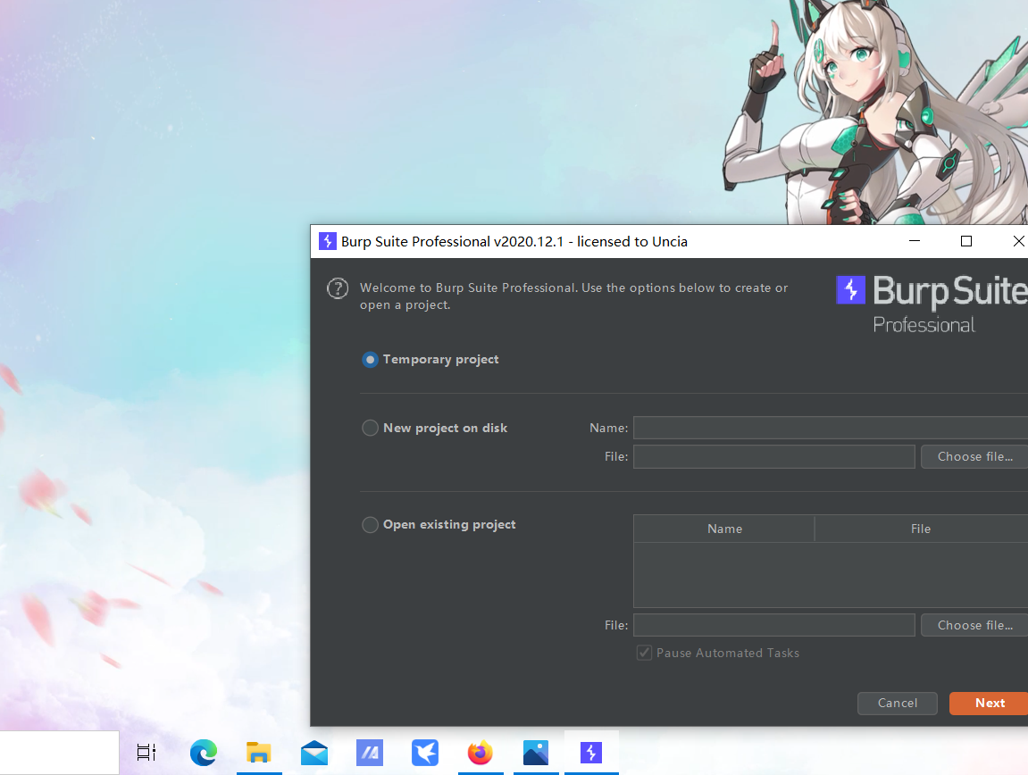Open Microsoft Edge from the taskbar
1028x775 pixels.
[x=204, y=753]
